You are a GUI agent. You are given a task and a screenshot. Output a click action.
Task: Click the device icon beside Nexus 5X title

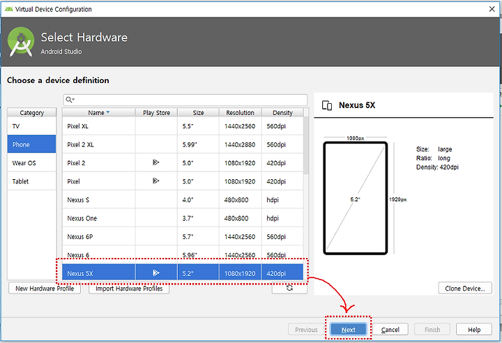pyautogui.click(x=327, y=105)
